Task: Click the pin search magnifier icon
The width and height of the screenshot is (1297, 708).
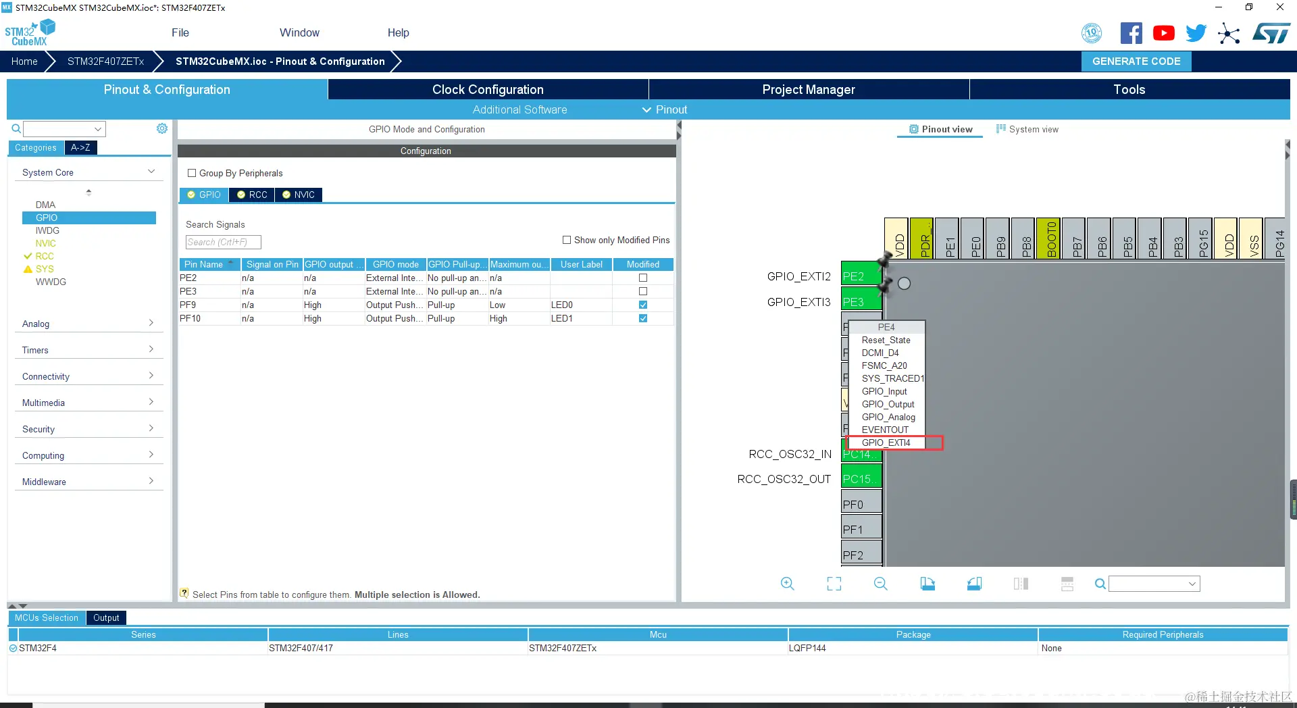Action: pos(1100,584)
